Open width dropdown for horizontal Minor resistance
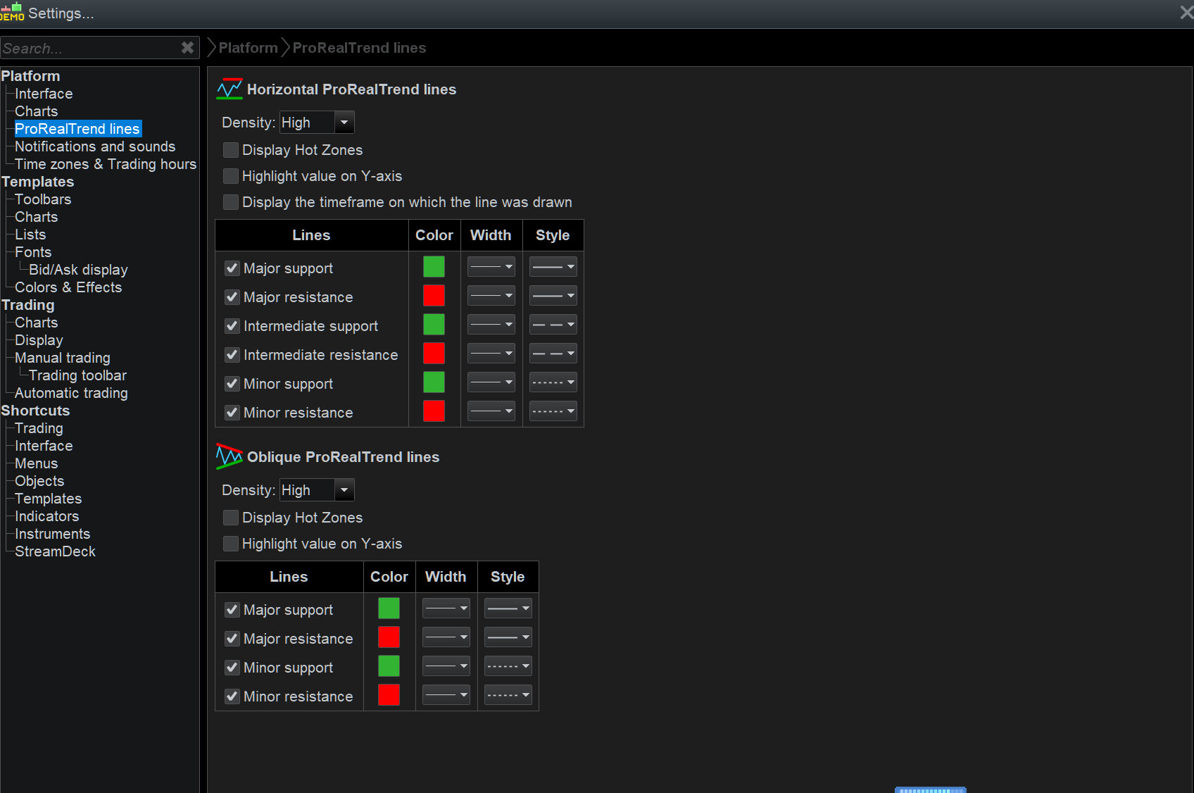This screenshot has height=793, width=1194. (x=491, y=411)
